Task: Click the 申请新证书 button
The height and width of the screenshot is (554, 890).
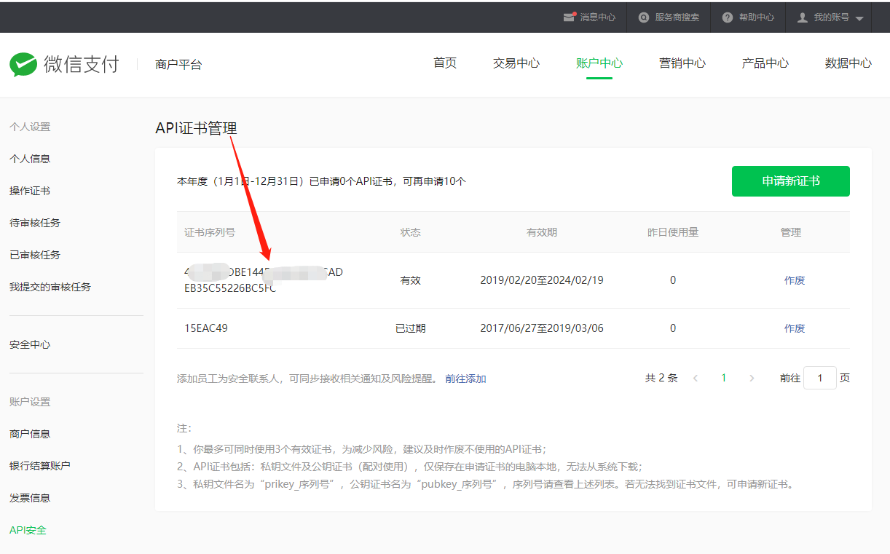Action: click(x=791, y=181)
